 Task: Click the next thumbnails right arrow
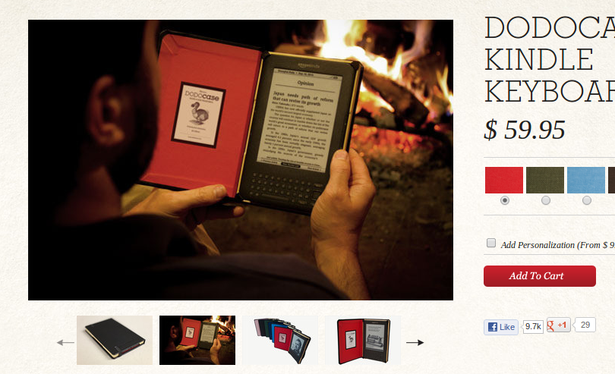click(415, 342)
